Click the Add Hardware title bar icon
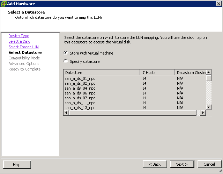The image size is (223, 174). click(x=3, y=4)
